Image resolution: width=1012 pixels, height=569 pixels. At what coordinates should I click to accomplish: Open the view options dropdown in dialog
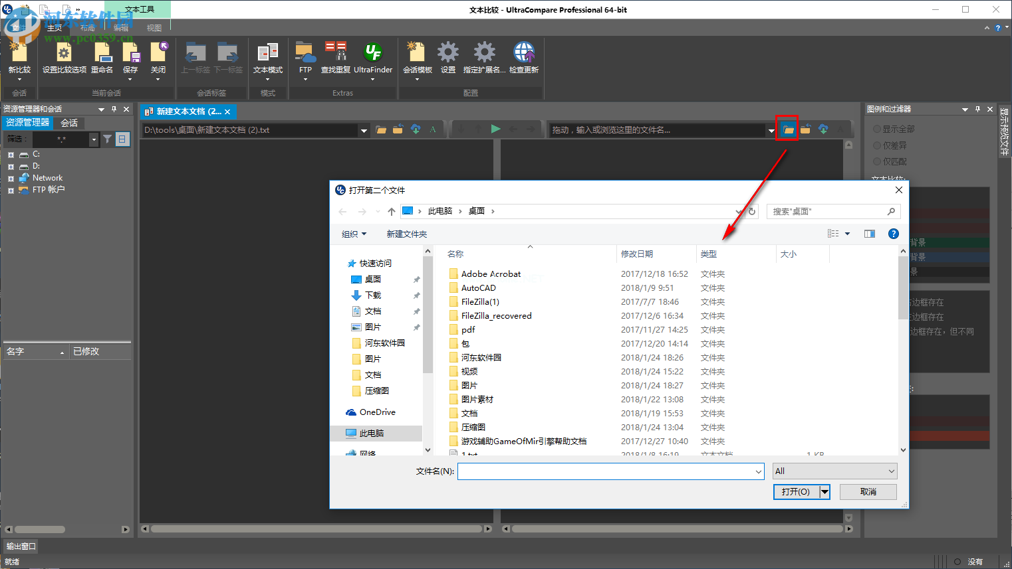[x=847, y=234]
